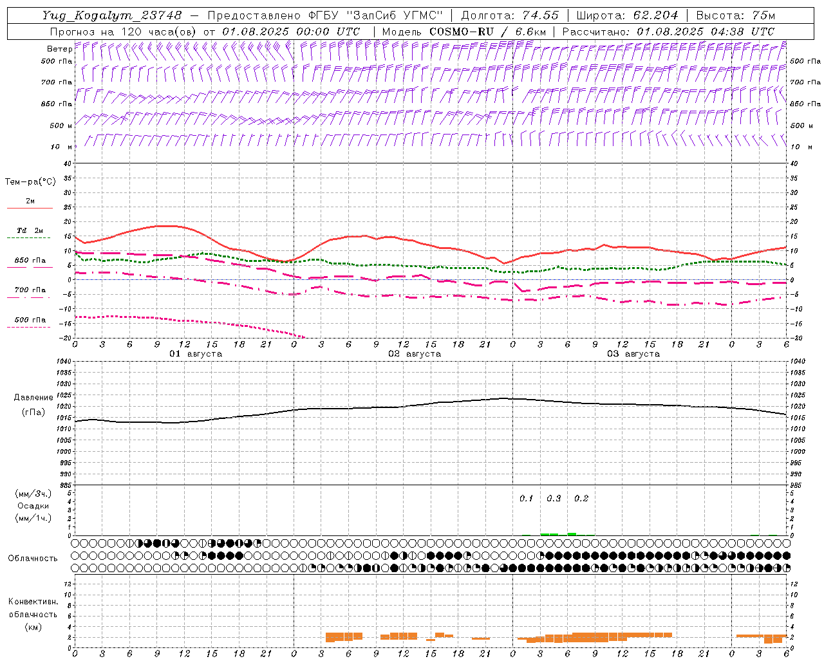Click the Тем-ра(°C) axis title

[30, 182]
